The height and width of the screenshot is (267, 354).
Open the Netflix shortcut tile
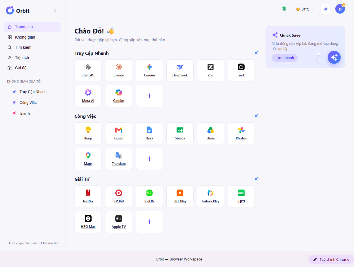coord(88,196)
